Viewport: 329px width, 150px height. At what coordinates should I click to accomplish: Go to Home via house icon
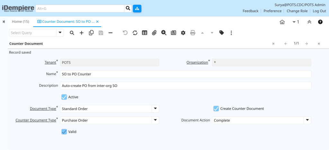(x=282, y=22)
